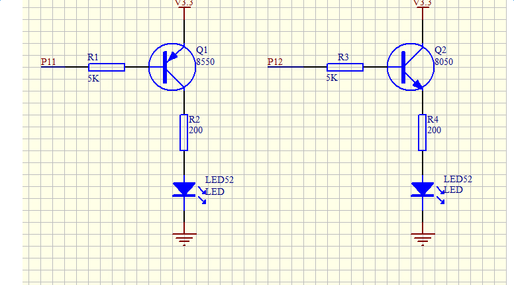Click the 200 value beside R4
This screenshot has height=285, width=514.
[434, 130]
